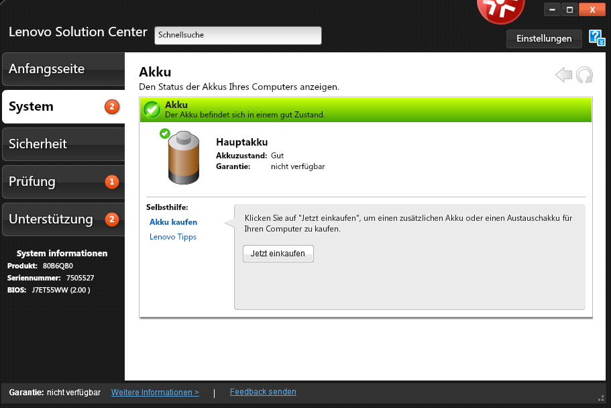Image resolution: width=611 pixels, height=408 pixels.
Task: Click the Unterstützung notification badge 2
Action: tap(112, 219)
